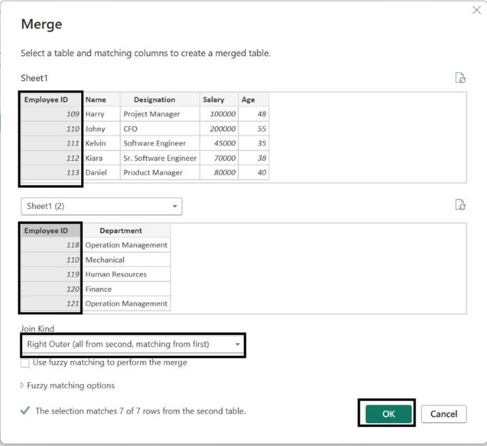Enable fuzzy matching checkbox
The width and height of the screenshot is (487, 446).
[x=25, y=363]
